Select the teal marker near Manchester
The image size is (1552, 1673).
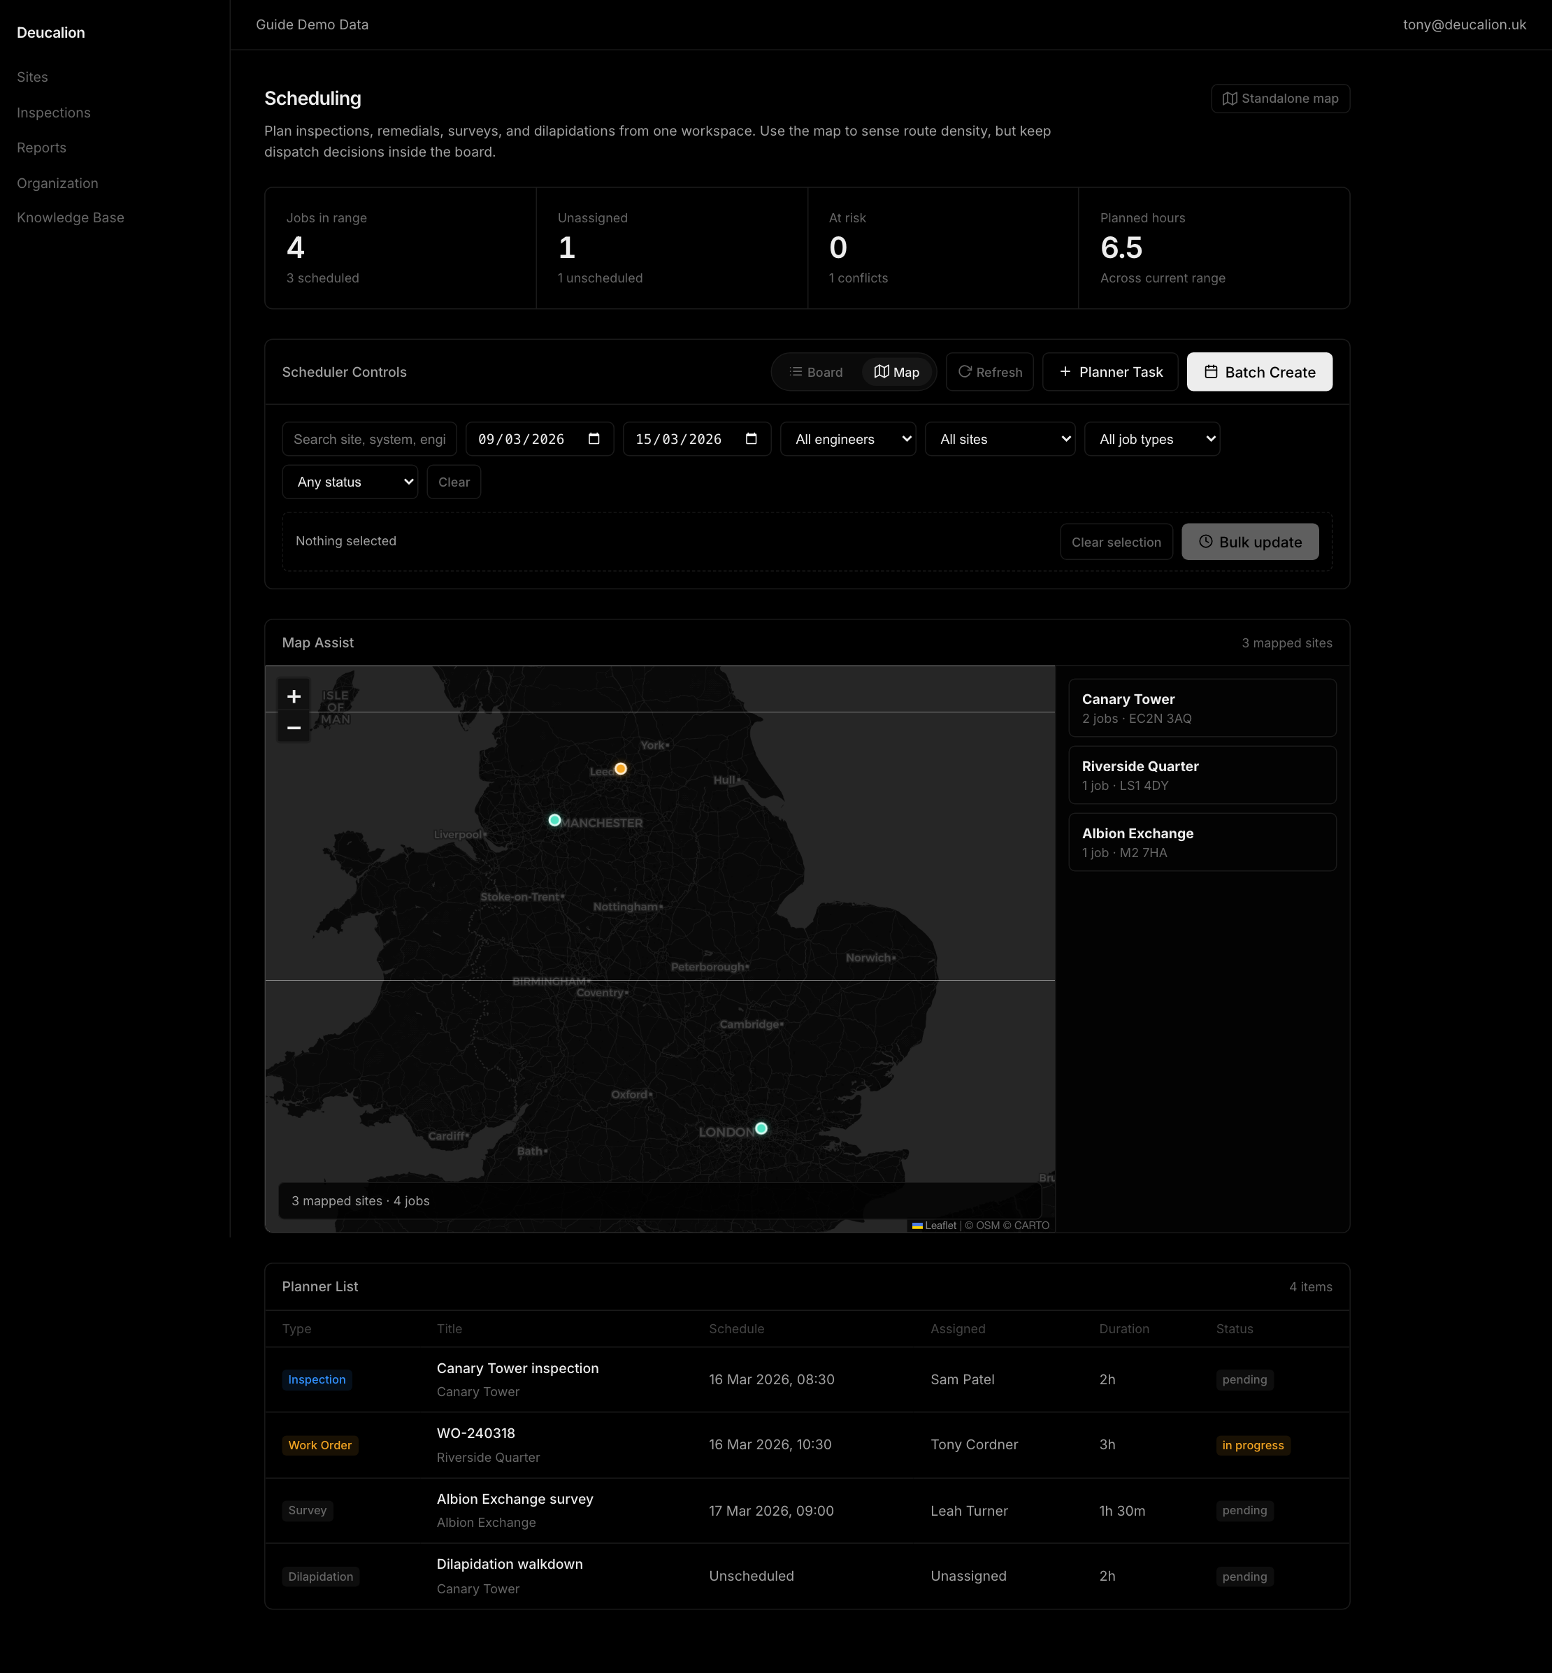point(554,819)
